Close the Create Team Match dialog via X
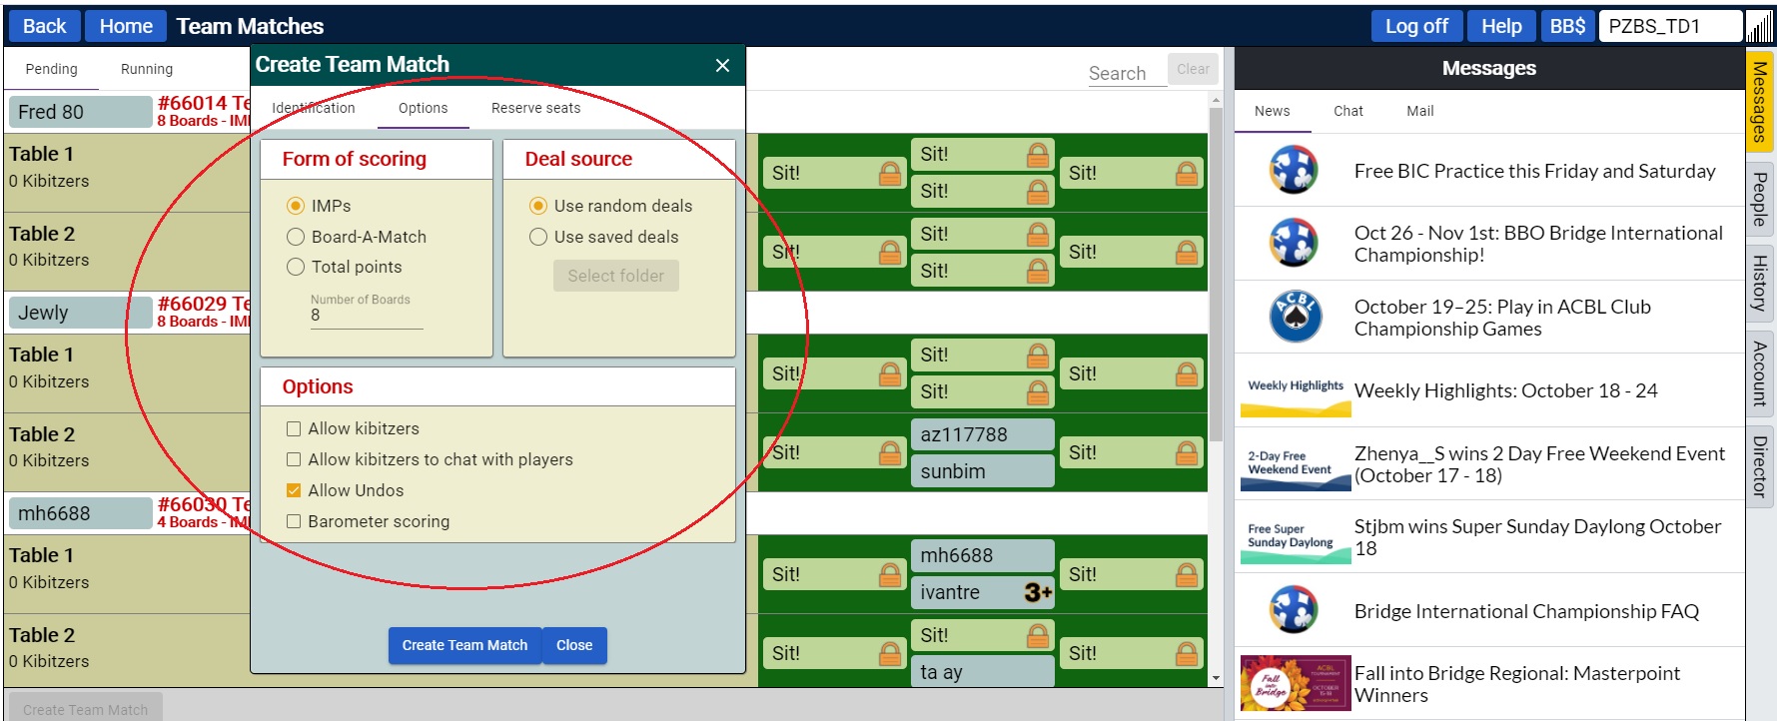This screenshot has width=1777, height=721. click(722, 66)
